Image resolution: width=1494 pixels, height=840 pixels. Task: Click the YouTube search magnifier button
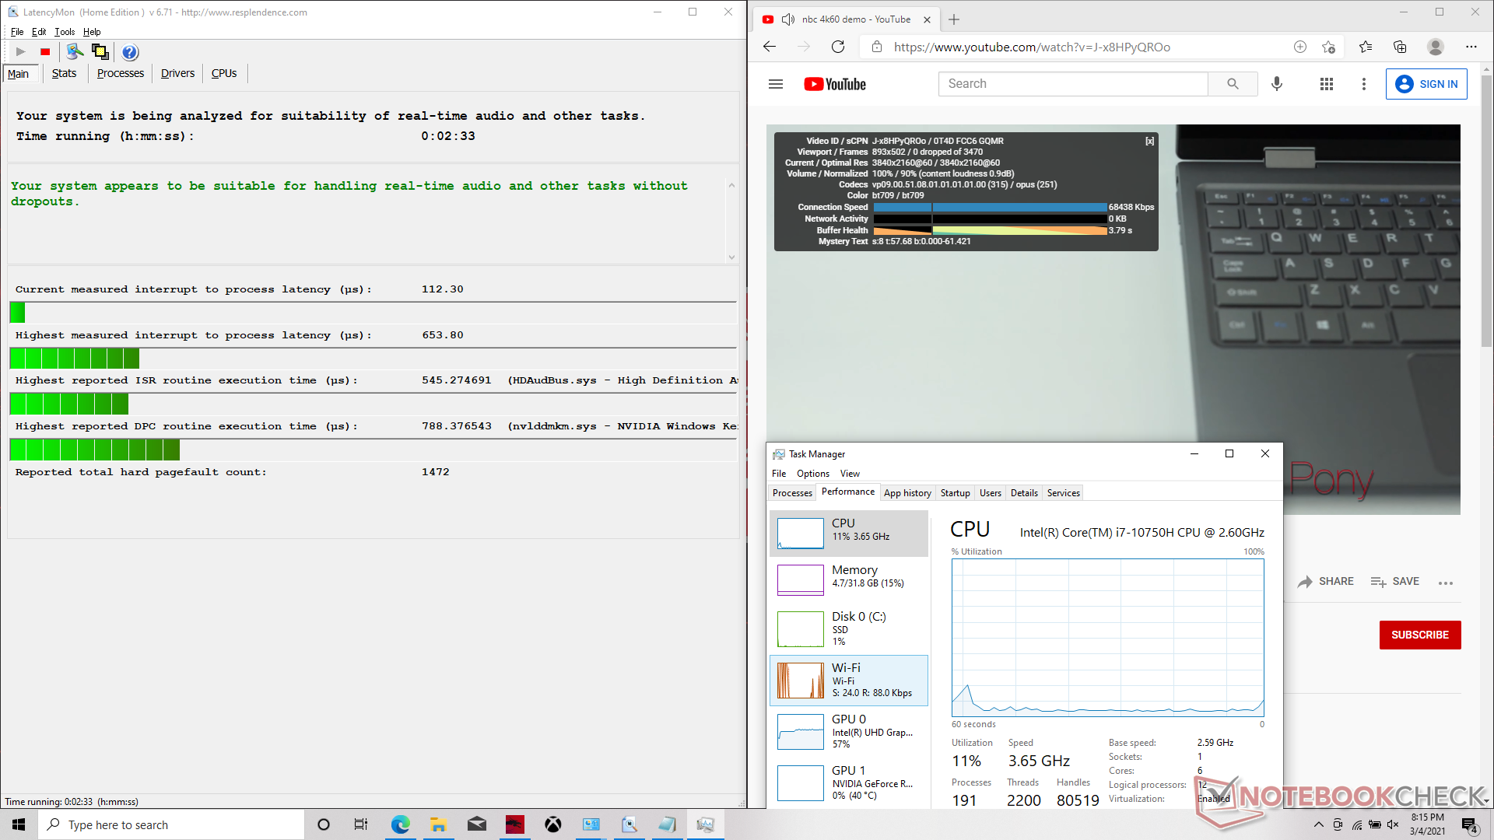pos(1233,84)
